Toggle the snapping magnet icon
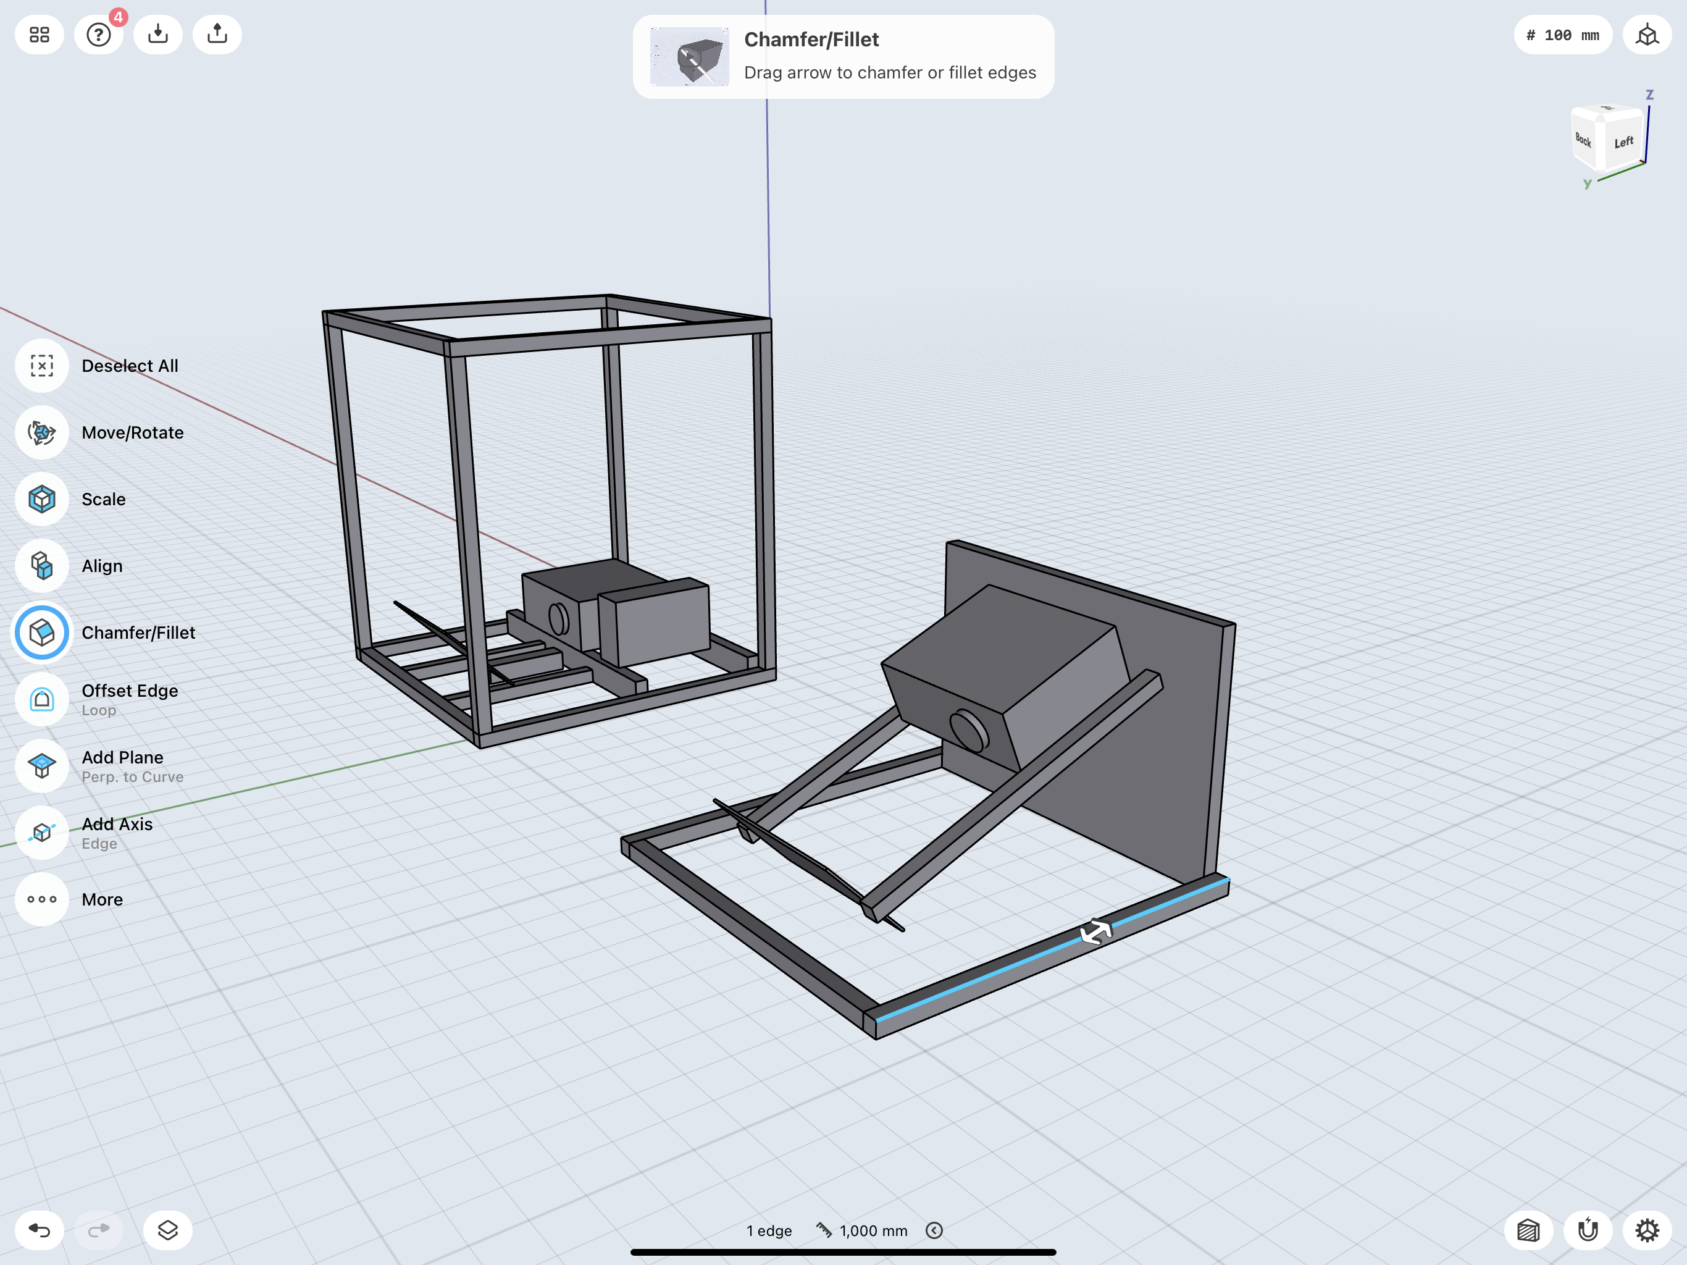 tap(1588, 1230)
